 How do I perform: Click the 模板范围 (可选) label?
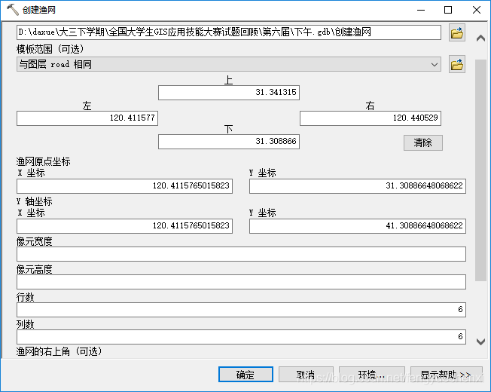coord(50,49)
